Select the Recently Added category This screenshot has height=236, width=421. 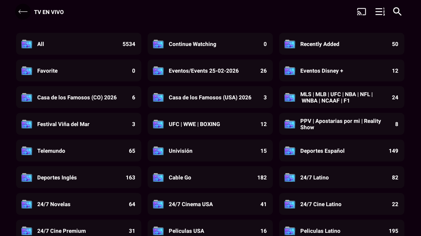342,44
